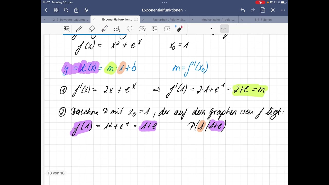
Task: Close the 8.4_Flächen tab
Action: tap(242, 20)
